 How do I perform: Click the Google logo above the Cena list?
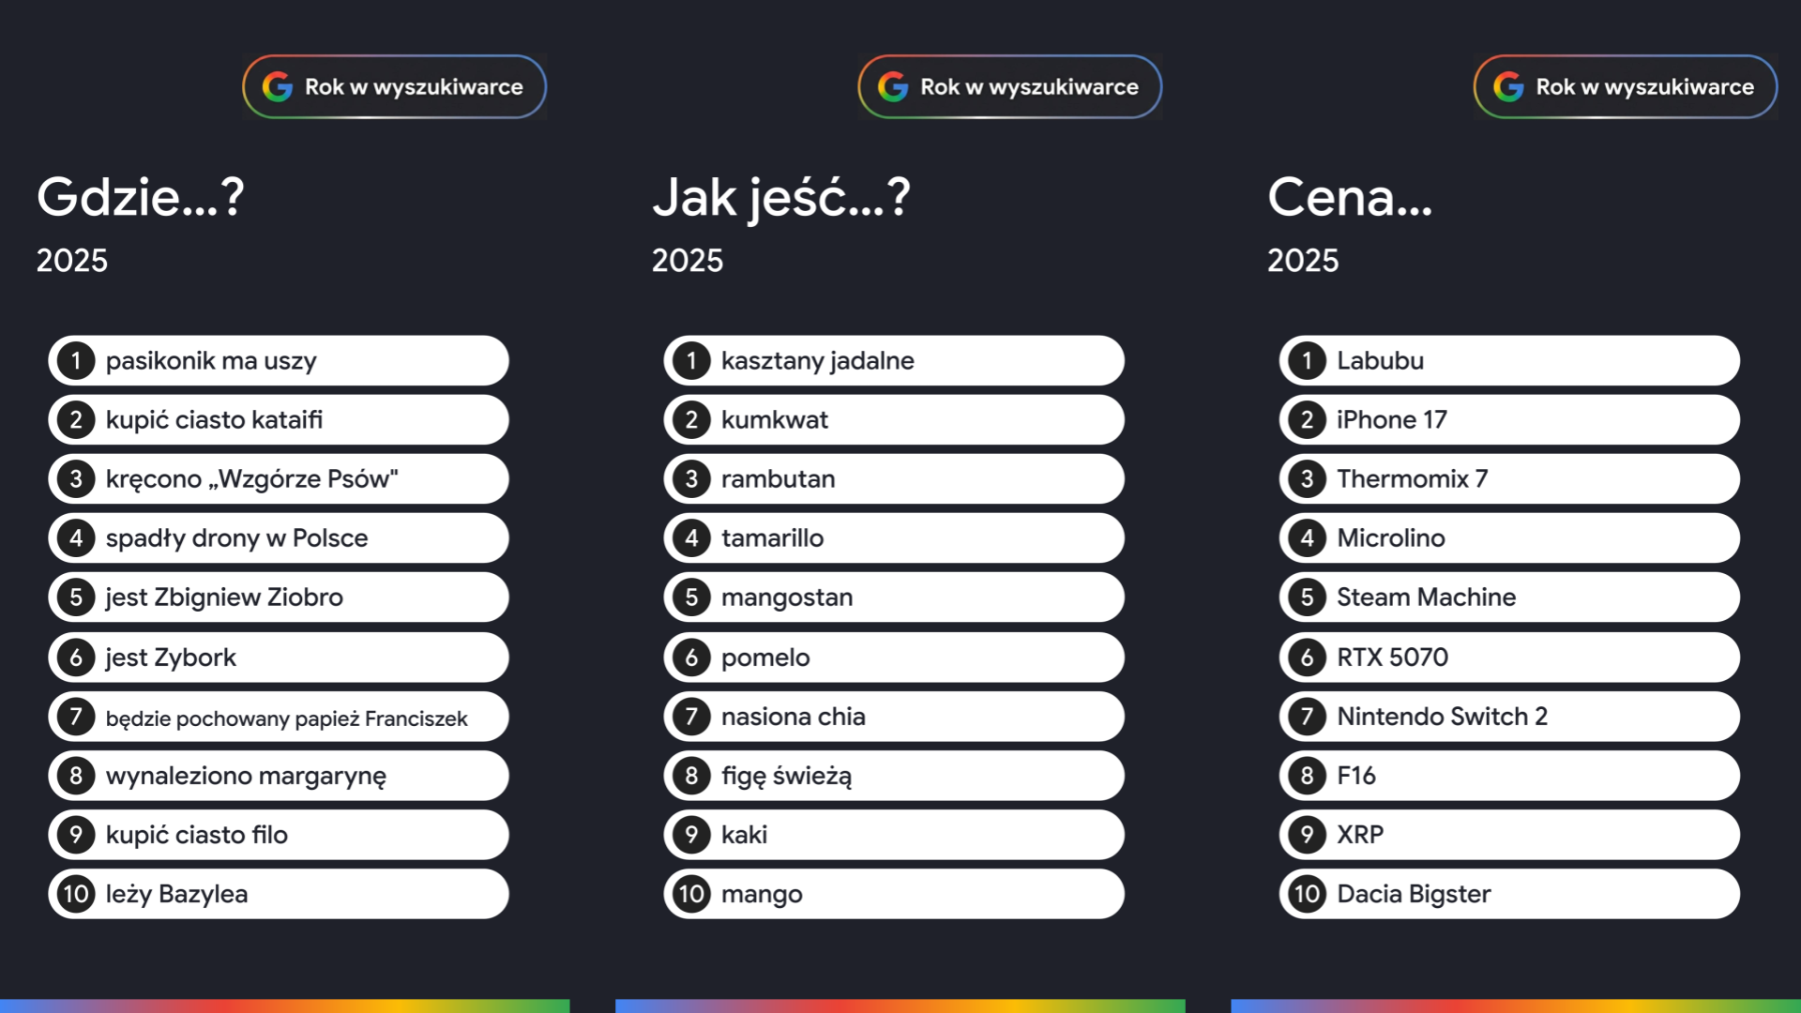tap(1508, 87)
